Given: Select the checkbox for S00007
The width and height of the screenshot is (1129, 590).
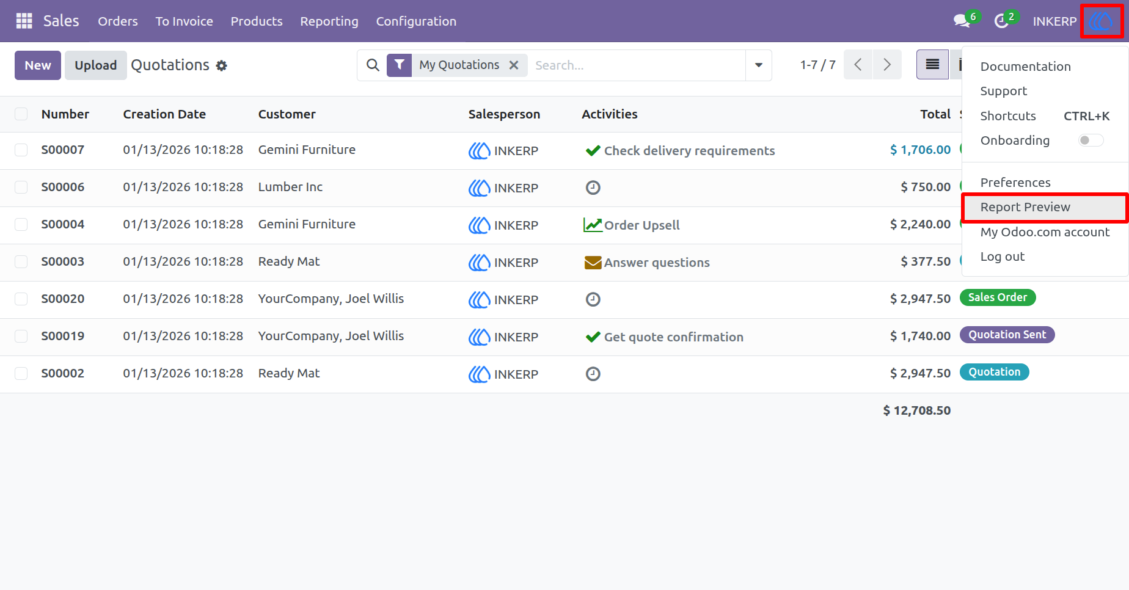Looking at the screenshot, I should (21, 150).
